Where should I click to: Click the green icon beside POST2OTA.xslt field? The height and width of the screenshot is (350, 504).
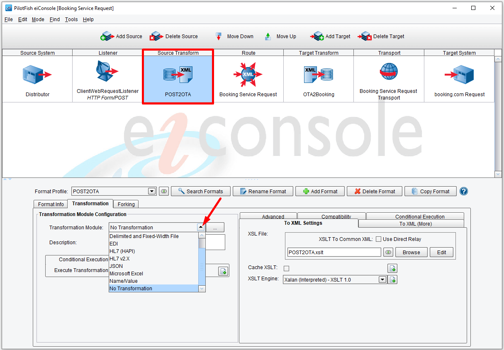388,252
